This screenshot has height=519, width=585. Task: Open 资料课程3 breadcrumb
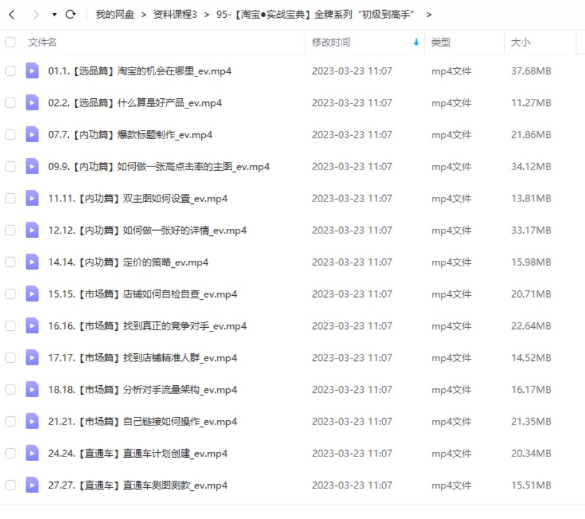click(175, 15)
